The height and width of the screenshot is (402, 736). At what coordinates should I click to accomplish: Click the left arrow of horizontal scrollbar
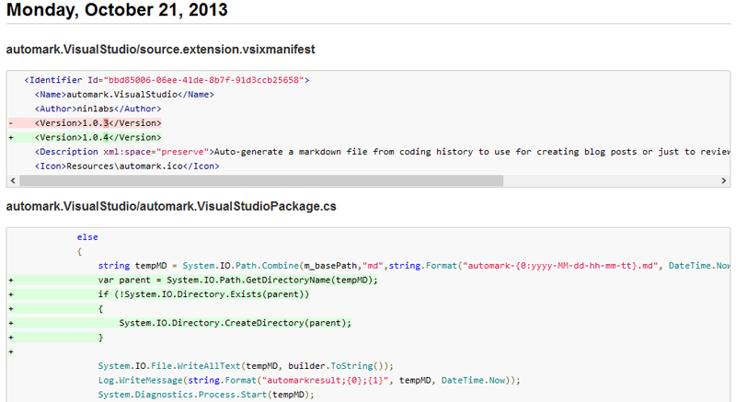click(x=13, y=180)
